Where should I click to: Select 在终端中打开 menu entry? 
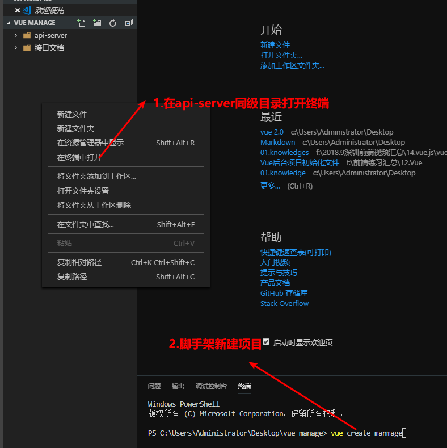[x=126, y=157]
